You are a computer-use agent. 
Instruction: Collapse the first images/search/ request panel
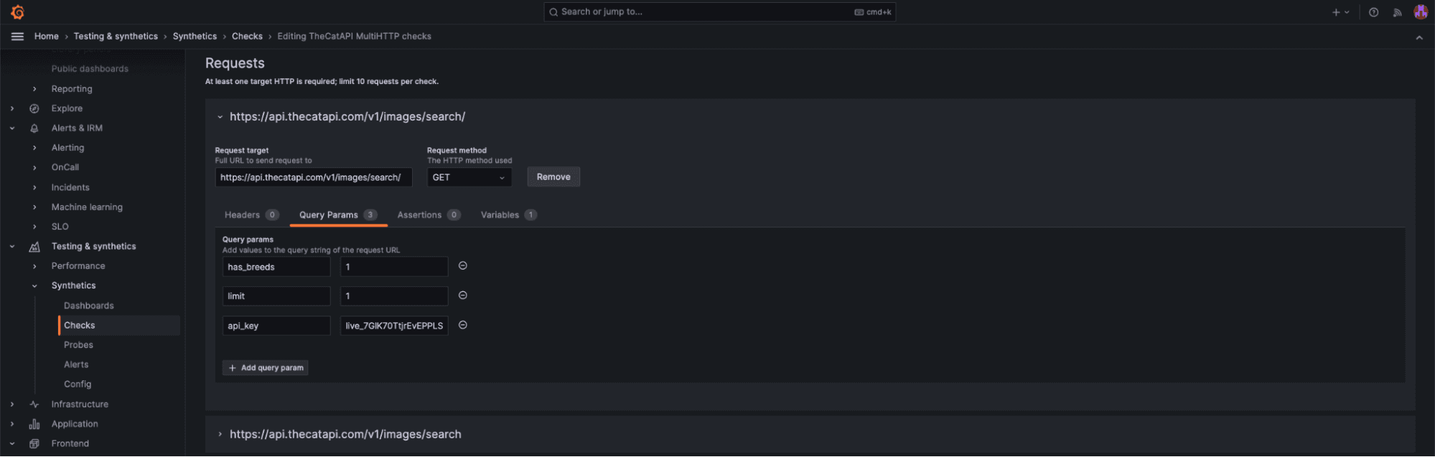pos(220,117)
